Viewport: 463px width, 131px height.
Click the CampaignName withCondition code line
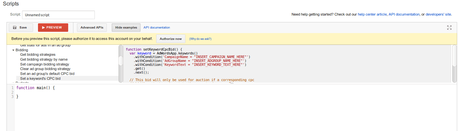click(192, 57)
